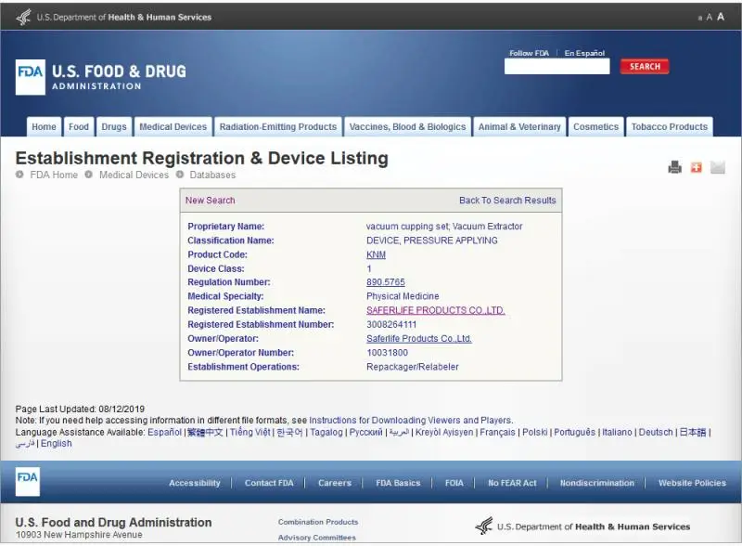Open SAFERLIFE PRODUCTS CO.,LTD. establishment link
Image resolution: width=742 pixels, height=546 pixels.
[435, 310]
